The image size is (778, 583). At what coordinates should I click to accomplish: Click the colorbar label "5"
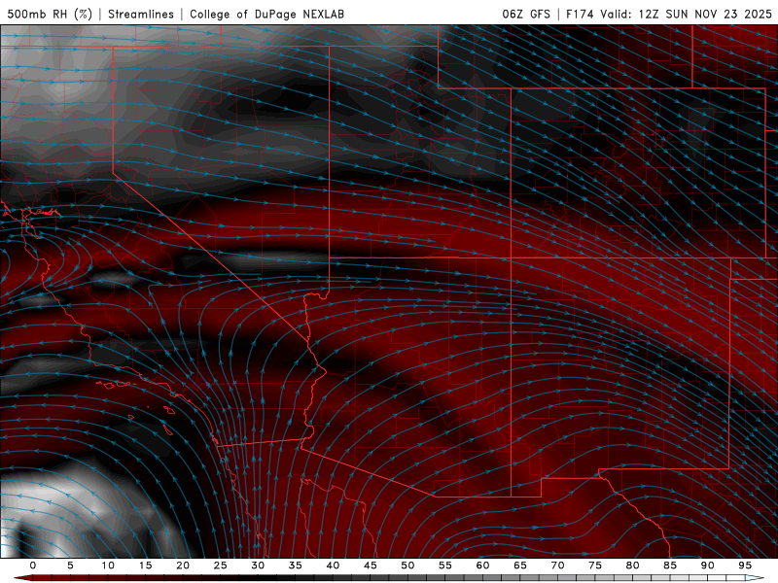pos(70,566)
